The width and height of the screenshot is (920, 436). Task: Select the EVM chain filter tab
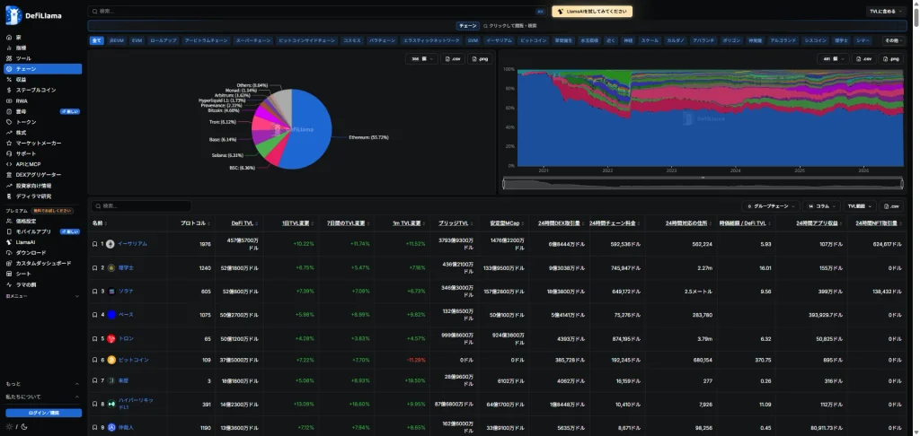pyautogui.click(x=137, y=41)
